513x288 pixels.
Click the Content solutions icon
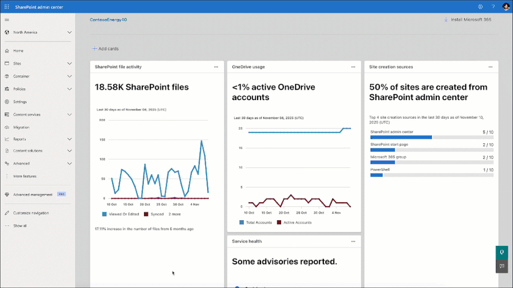pos(7,151)
